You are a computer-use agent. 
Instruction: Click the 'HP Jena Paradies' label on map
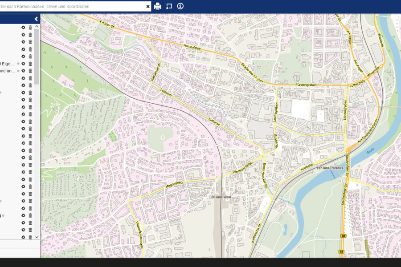pyautogui.click(x=330, y=168)
